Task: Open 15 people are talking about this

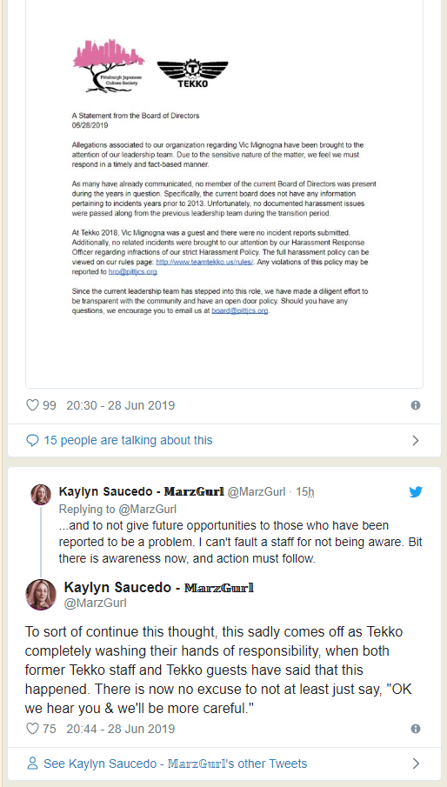Action: click(128, 440)
